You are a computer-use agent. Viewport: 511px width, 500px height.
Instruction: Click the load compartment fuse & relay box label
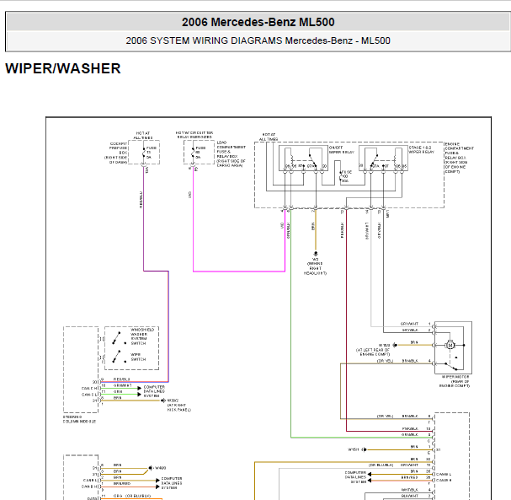coord(229,155)
